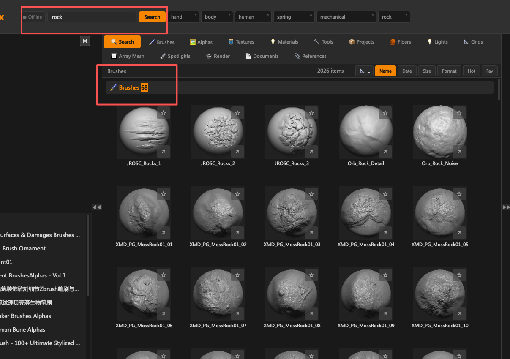Star the XMD_PG_MossRock01_06 brush
The width and height of the screenshot is (510, 359).
point(164,275)
